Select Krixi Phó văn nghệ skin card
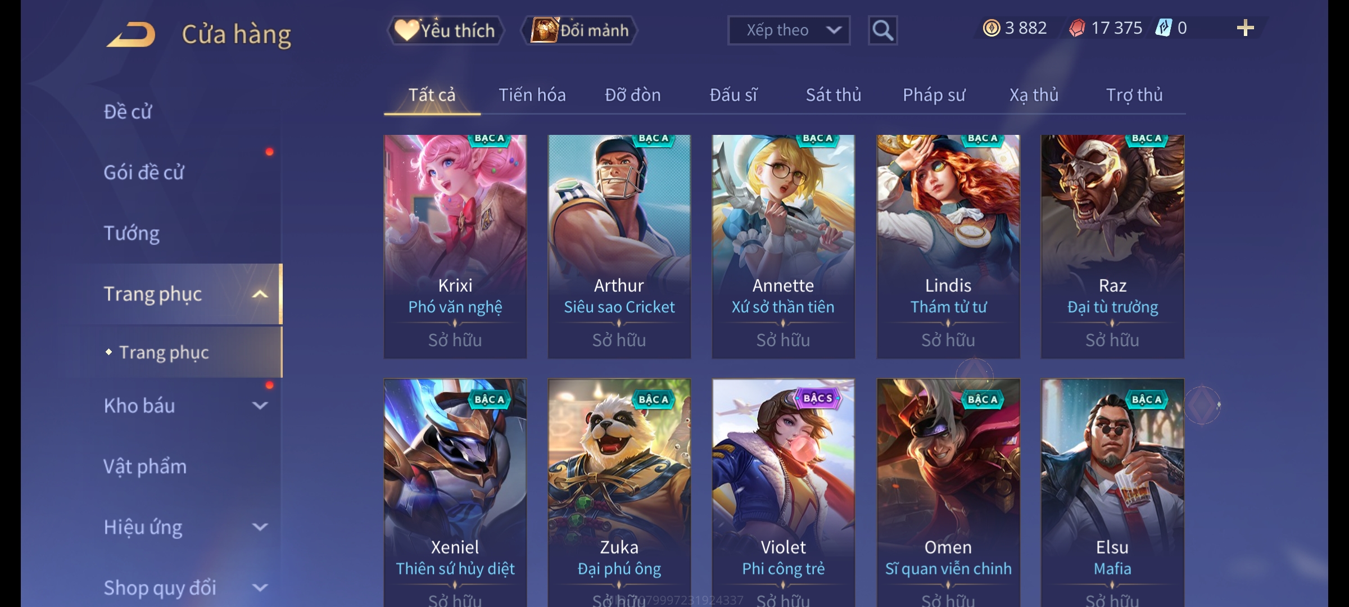This screenshot has width=1349, height=607. pyautogui.click(x=455, y=247)
